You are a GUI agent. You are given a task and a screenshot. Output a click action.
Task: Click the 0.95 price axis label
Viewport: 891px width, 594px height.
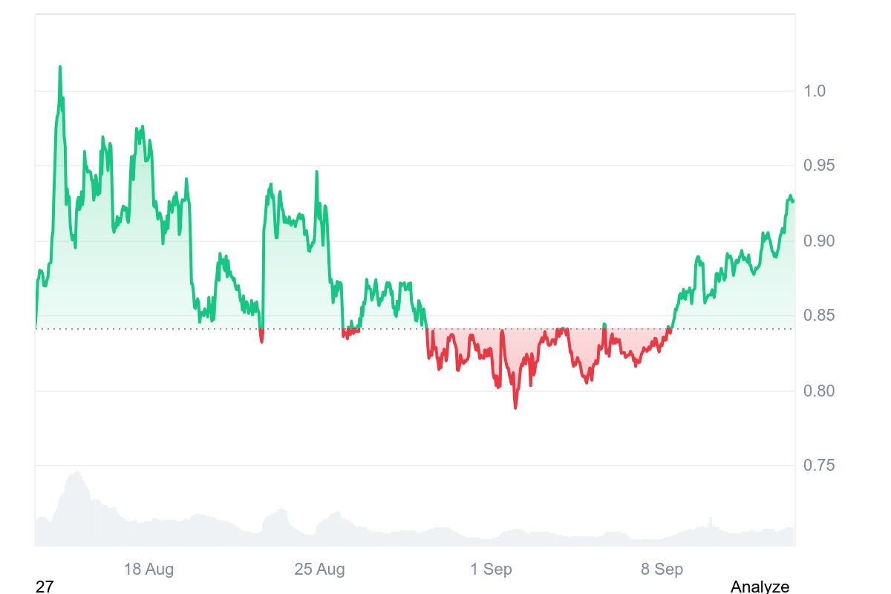tap(819, 165)
